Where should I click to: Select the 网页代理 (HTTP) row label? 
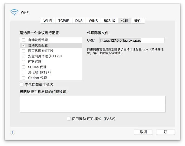tap(40, 51)
